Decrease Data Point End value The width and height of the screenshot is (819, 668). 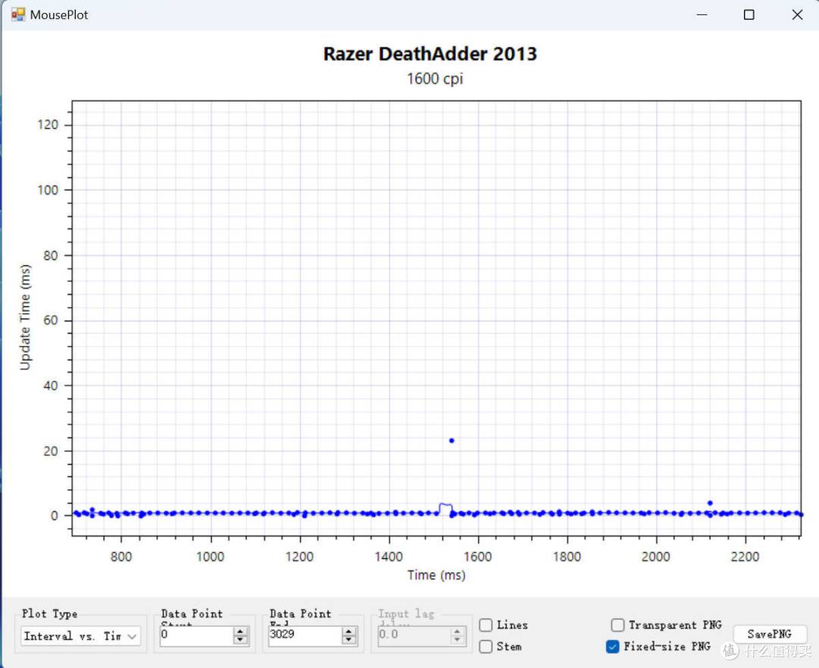point(349,640)
